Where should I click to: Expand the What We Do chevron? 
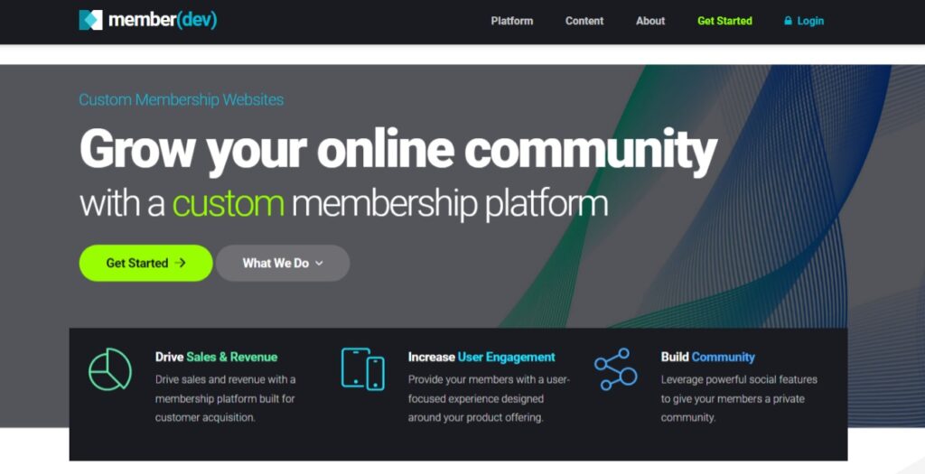click(319, 264)
